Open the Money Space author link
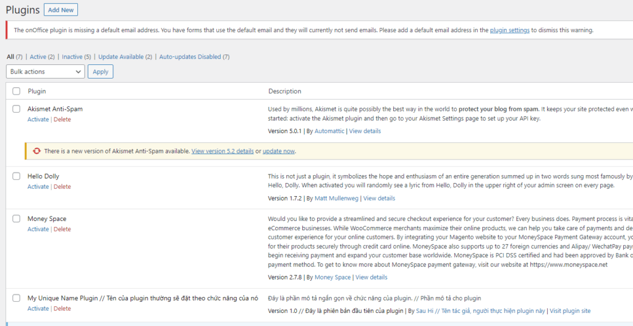Screen dimensions: 633x326 (333, 277)
